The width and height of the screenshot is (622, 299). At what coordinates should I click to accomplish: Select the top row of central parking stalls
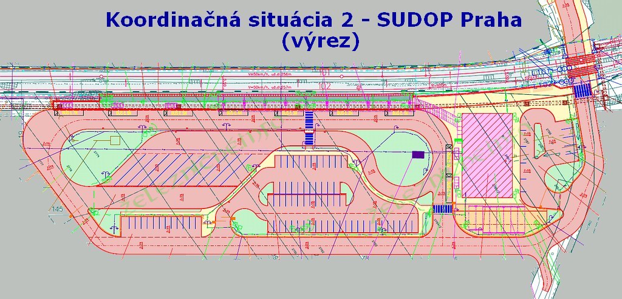click(311, 161)
